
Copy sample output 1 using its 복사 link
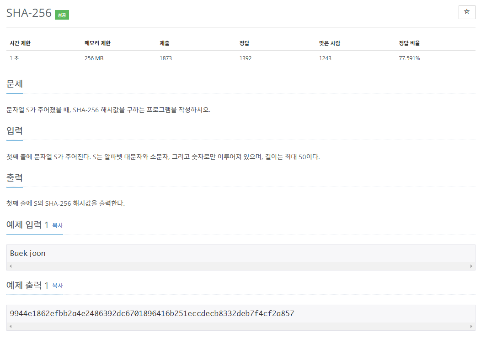[59, 286]
